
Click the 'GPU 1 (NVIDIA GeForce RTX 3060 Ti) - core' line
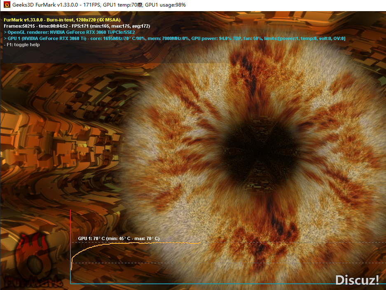175,38
